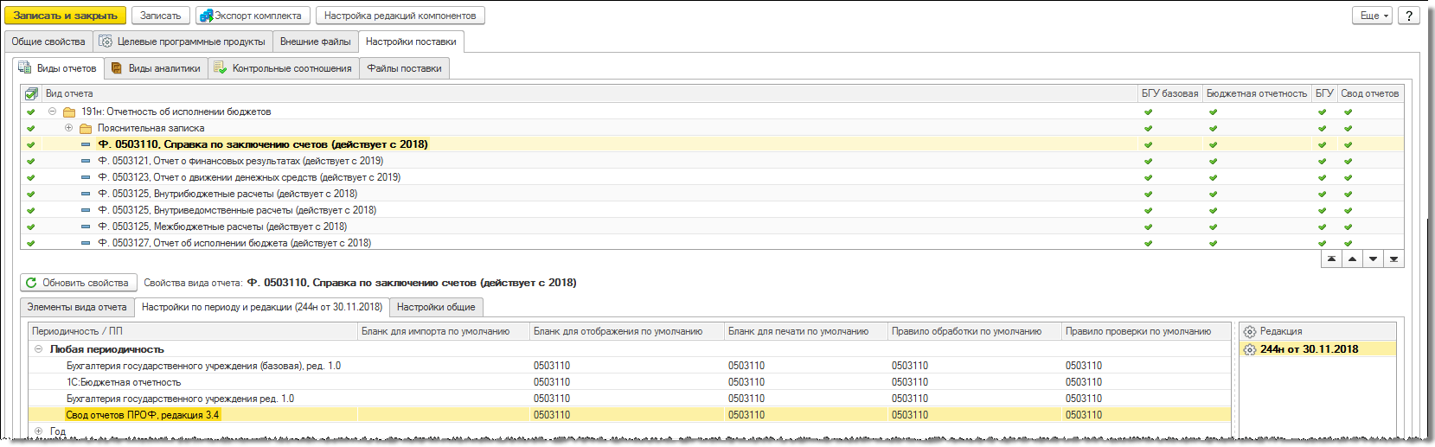Click the gear icon in the Редакция column header
The width and height of the screenshot is (1435, 447).
pyautogui.click(x=1249, y=331)
